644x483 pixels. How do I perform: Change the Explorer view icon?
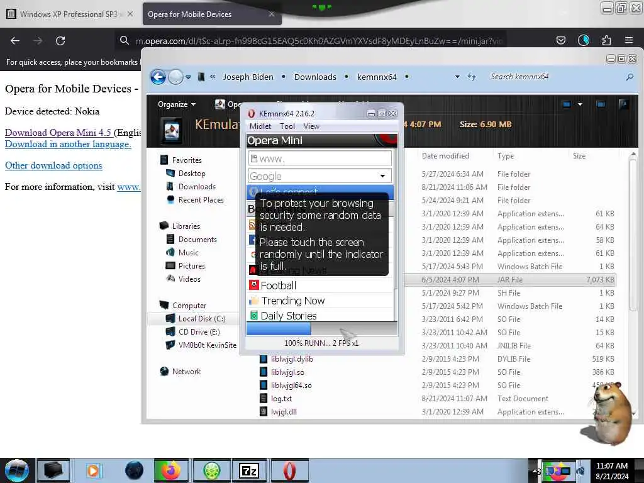(x=567, y=104)
